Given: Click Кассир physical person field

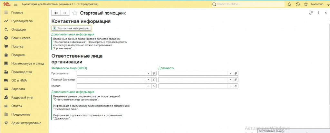Looking at the screenshot, I should point(112,86).
